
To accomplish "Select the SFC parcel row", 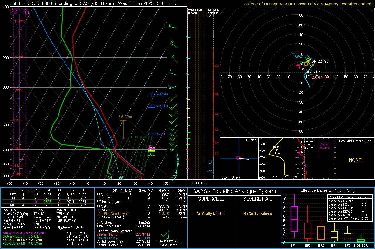I will (48, 195).
